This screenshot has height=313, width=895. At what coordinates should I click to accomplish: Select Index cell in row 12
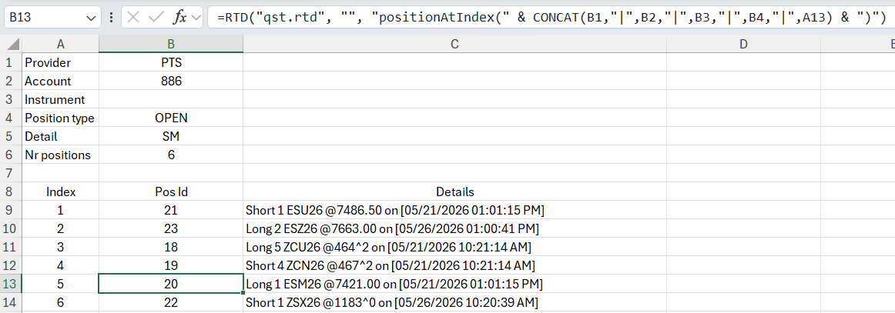[x=61, y=265]
